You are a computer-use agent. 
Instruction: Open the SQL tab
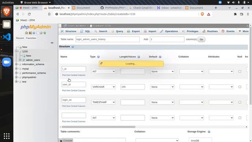click(x=85, y=32)
